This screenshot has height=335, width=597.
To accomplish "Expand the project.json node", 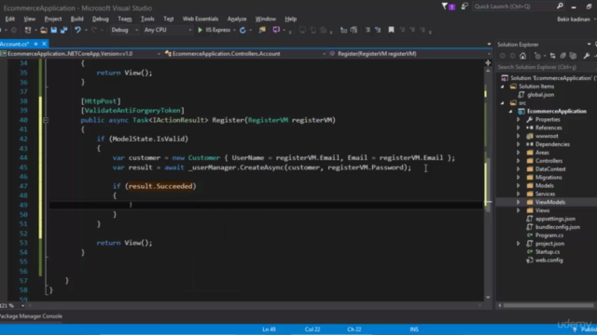I will (x=519, y=244).
